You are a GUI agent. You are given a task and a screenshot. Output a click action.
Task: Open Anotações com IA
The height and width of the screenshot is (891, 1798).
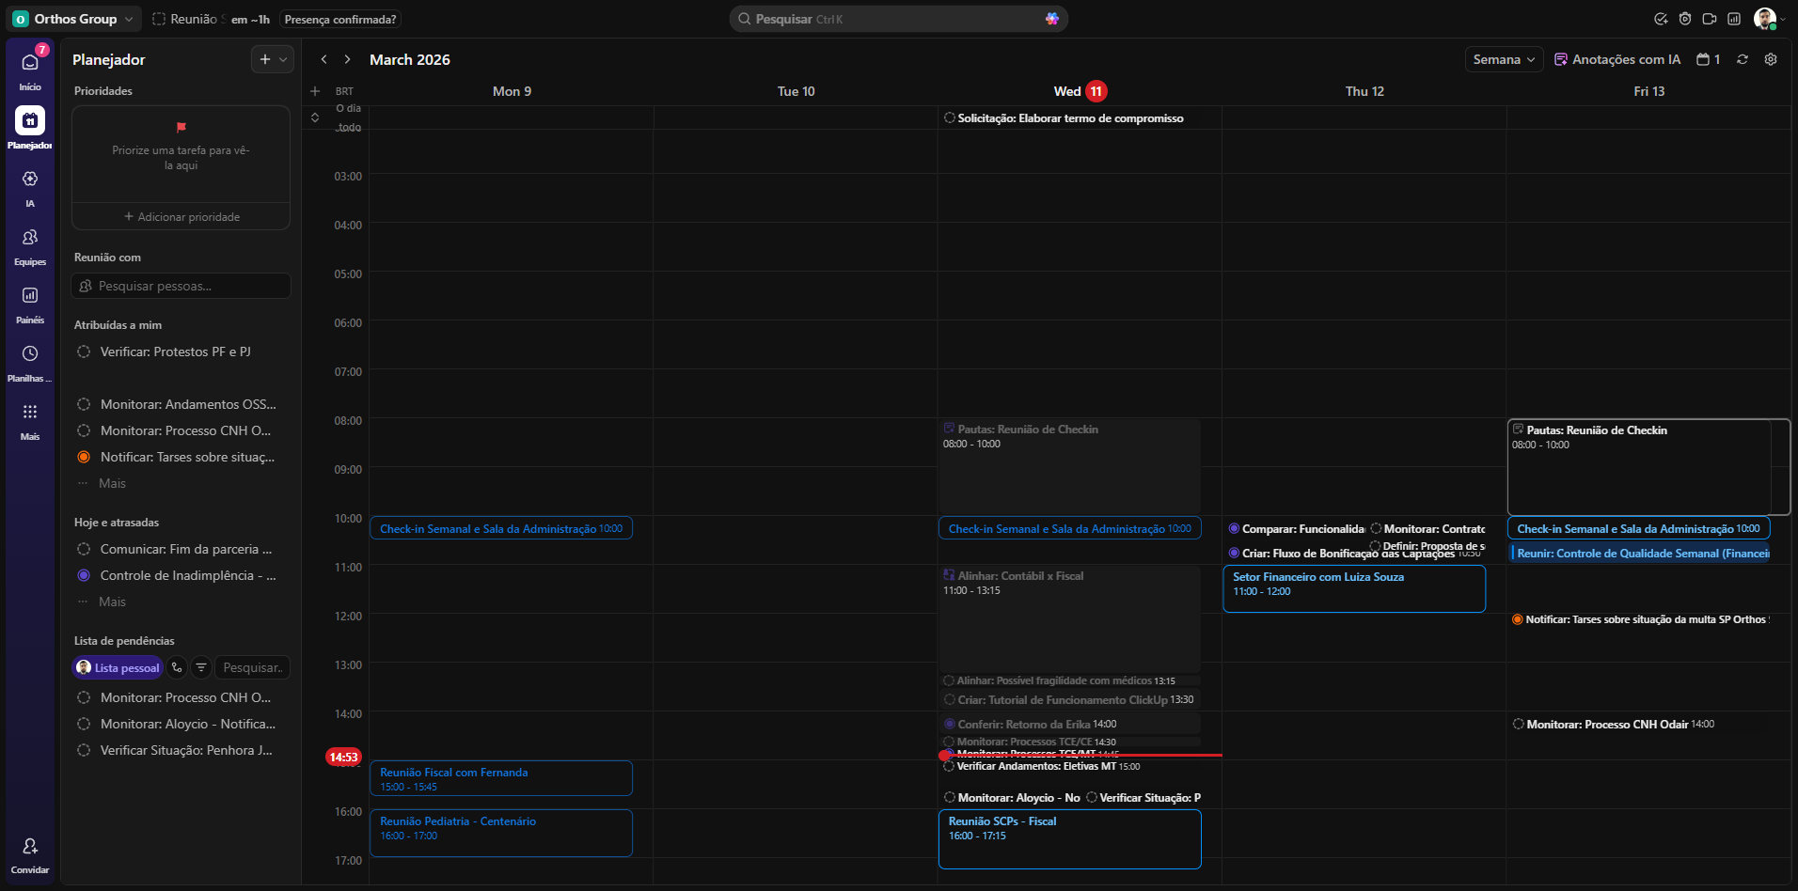[x=1617, y=59]
